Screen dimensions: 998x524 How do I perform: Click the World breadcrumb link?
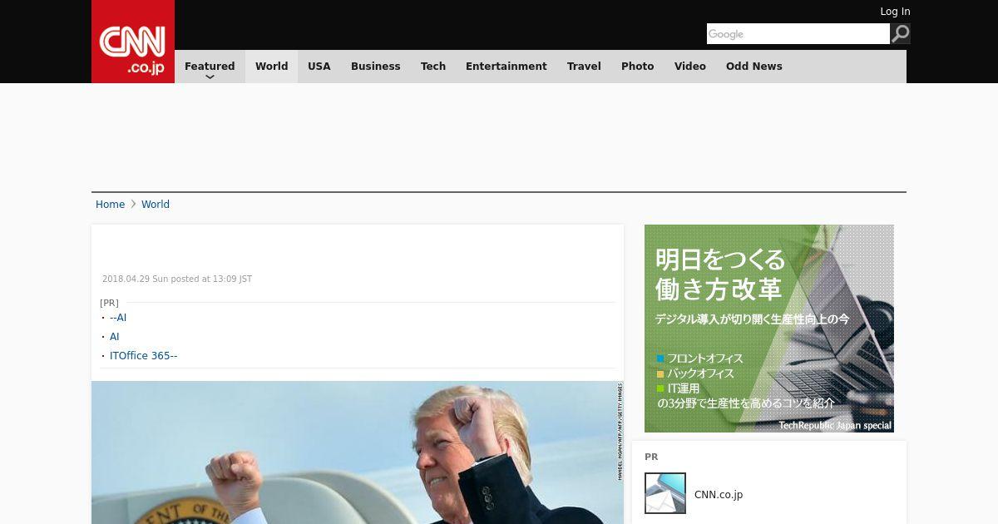(x=156, y=205)
